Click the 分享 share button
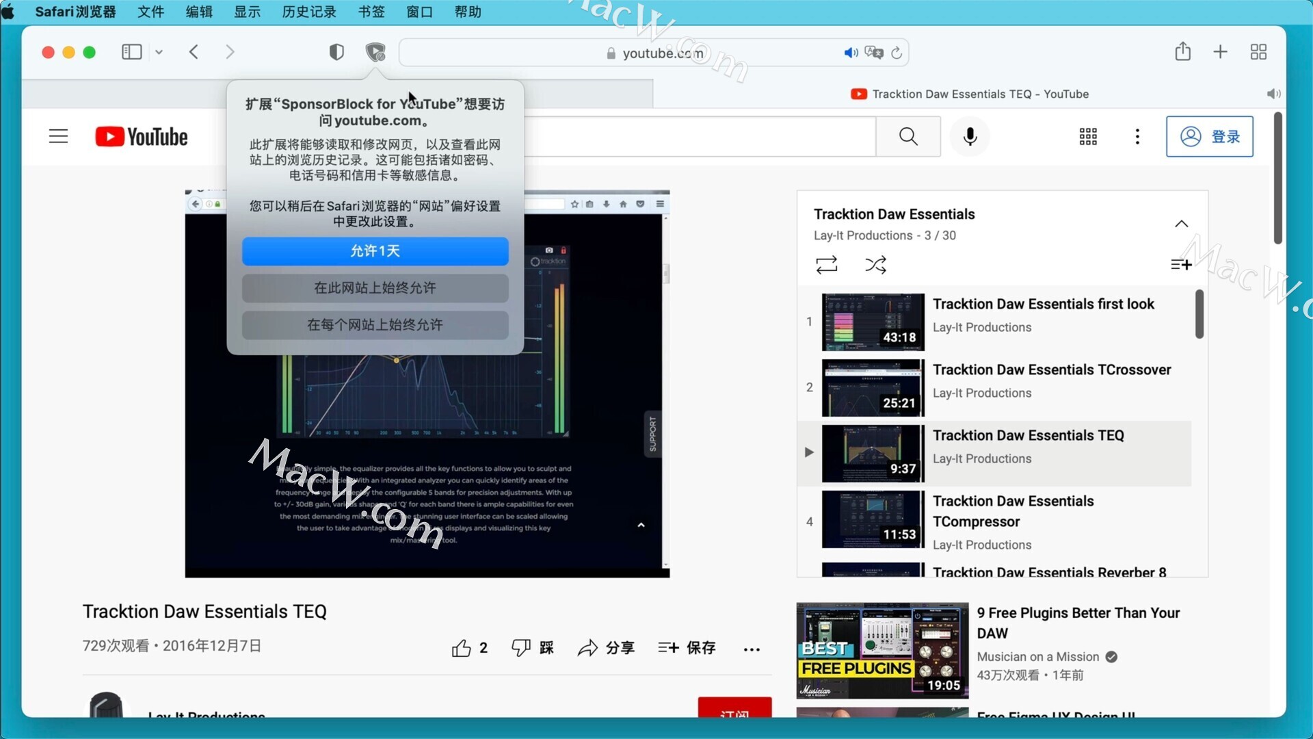Viewport: 1313px width, 739px height. 606,647
